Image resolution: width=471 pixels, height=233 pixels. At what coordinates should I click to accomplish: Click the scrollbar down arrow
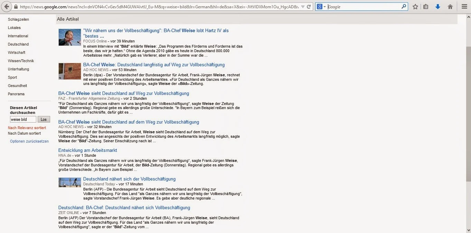pos(468,230)
